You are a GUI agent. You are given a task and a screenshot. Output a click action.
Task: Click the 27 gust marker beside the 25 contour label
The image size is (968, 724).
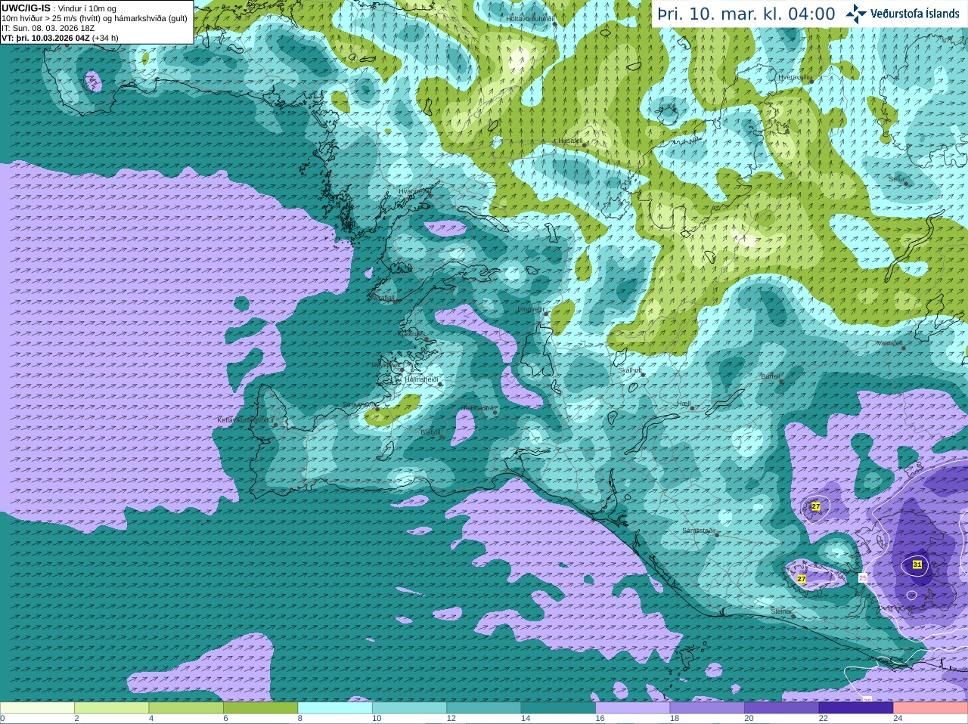point(802,579)
